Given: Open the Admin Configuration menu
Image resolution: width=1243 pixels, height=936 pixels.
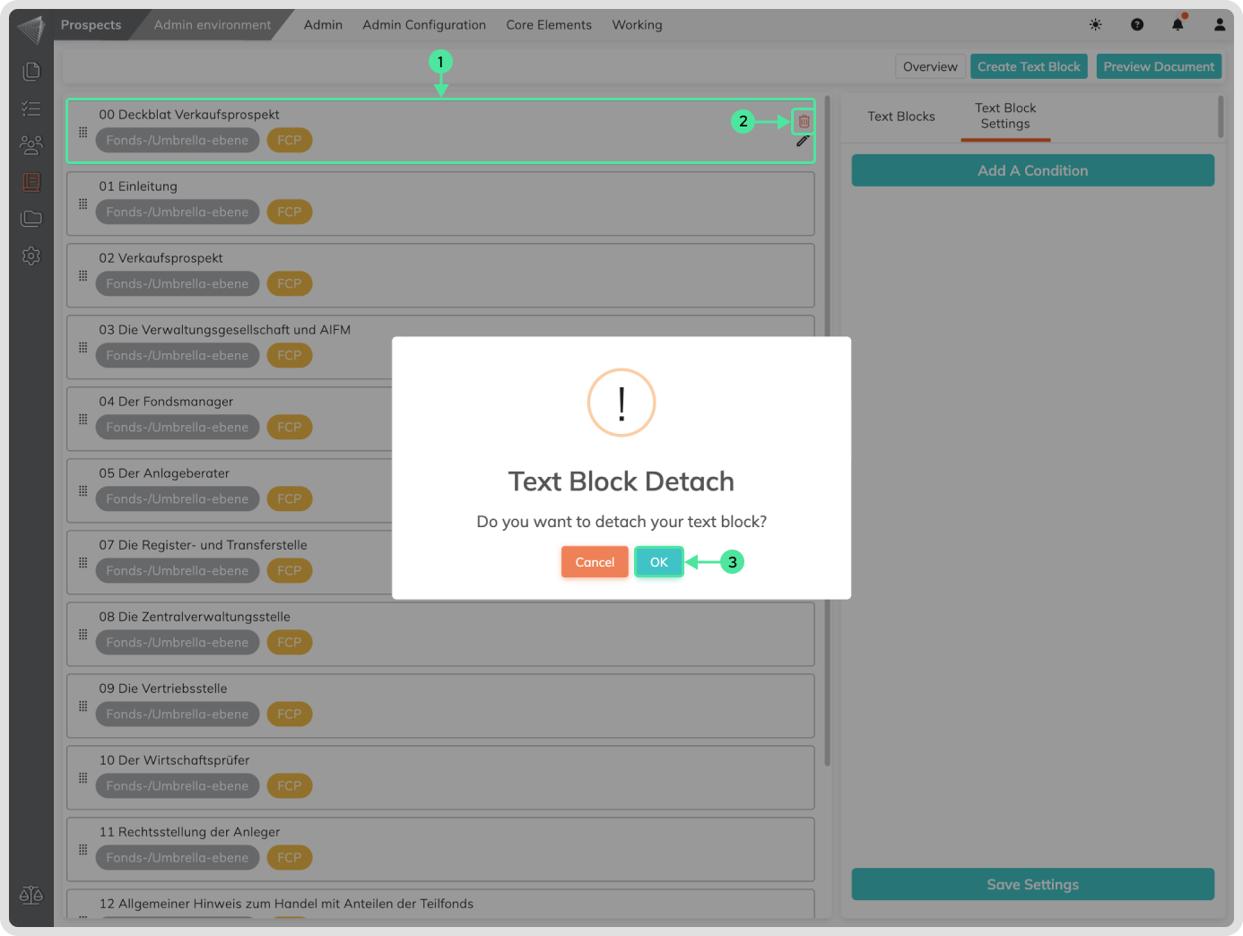Looking at the screenshot, I should [423, 25].
